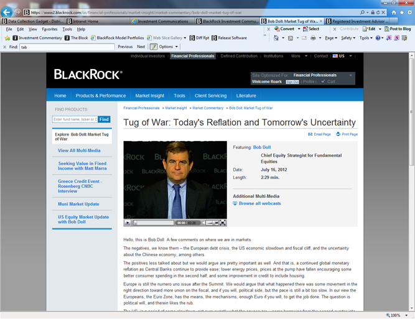The width and height of the screenshot is (415, 319).
Task: Click the blue Help question-mark icon
Action: [x=378, y=38]
